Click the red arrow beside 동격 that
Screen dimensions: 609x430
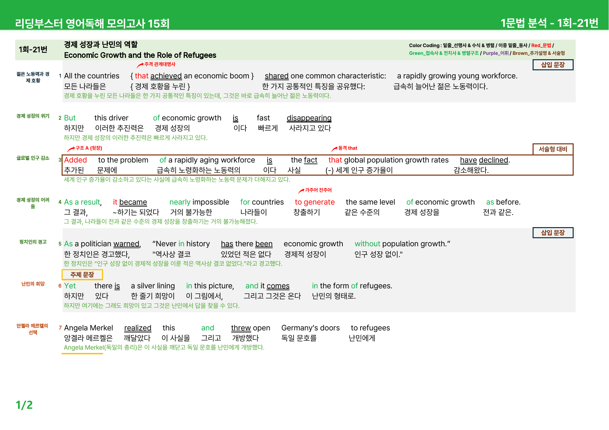click(x=334, y=149)
